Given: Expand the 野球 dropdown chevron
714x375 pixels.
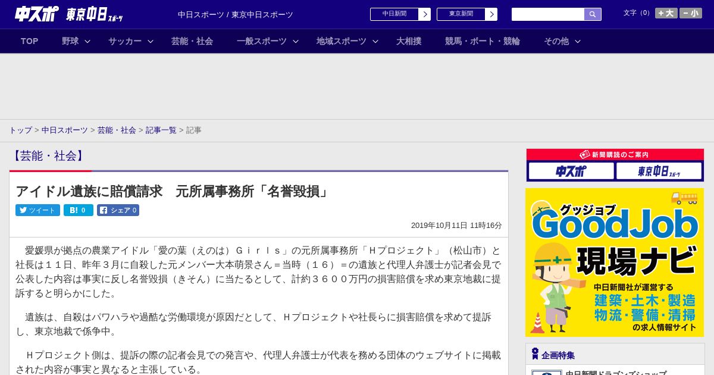Looking at the screenshot, I should tap(87, 41).
